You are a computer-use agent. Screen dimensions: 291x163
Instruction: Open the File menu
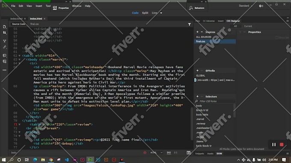(13, 6)
